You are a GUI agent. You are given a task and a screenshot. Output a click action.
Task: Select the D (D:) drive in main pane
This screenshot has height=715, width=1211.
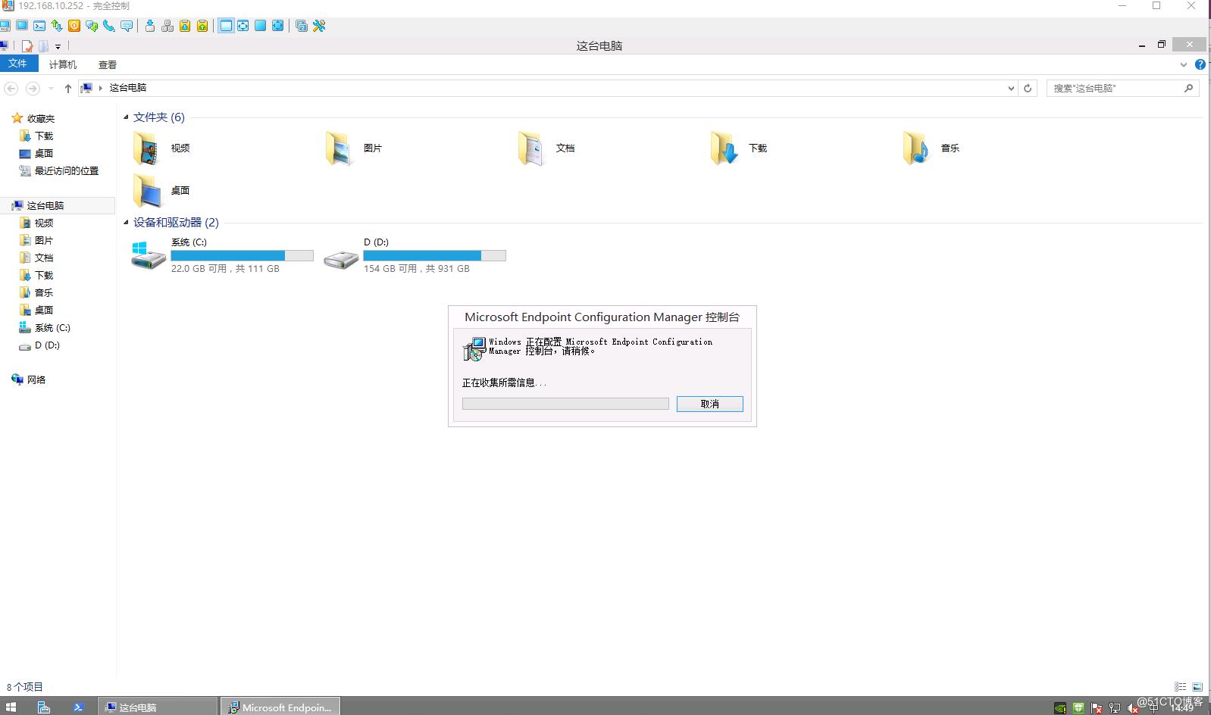tap(415, 255)
